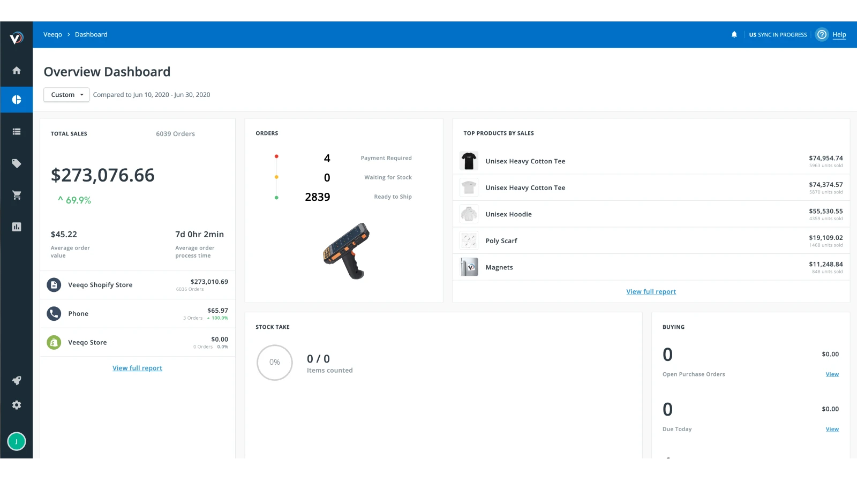Click the compared date range text
Screen dimensions: 857x482
point(152,95)
